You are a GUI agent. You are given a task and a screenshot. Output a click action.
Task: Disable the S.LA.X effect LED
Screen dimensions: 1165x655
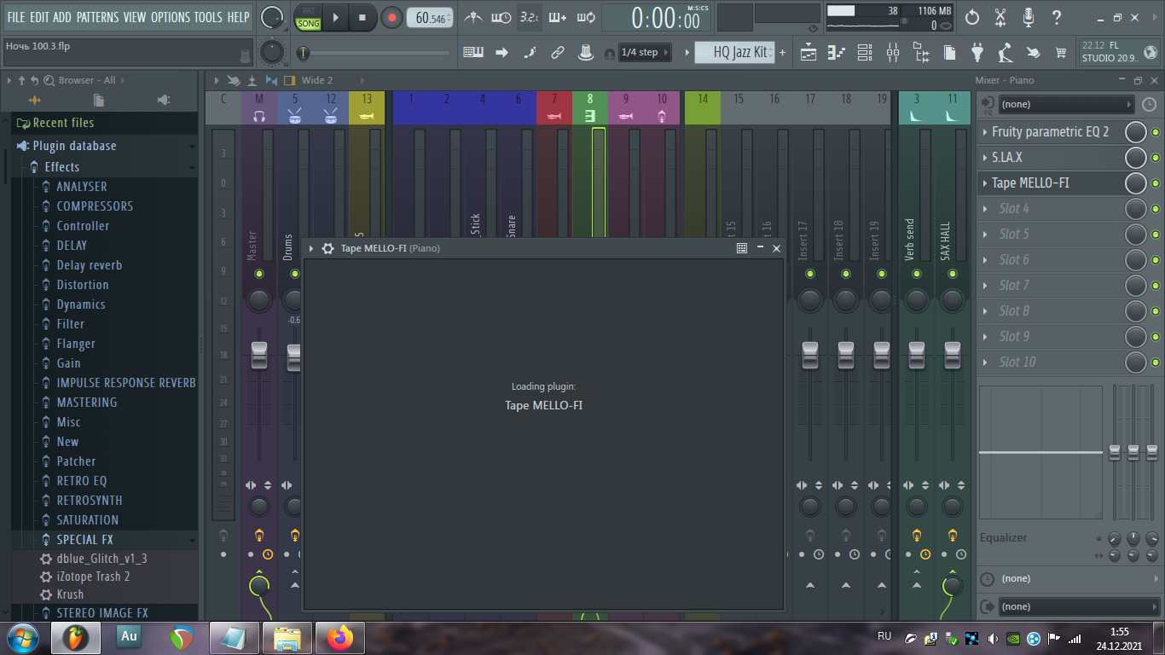tap(1156, 158)
